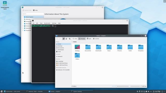This screenshot has height=93, width=166.
Task: Click Split view in Dolphin toolbar
Action: coord(89,39)
